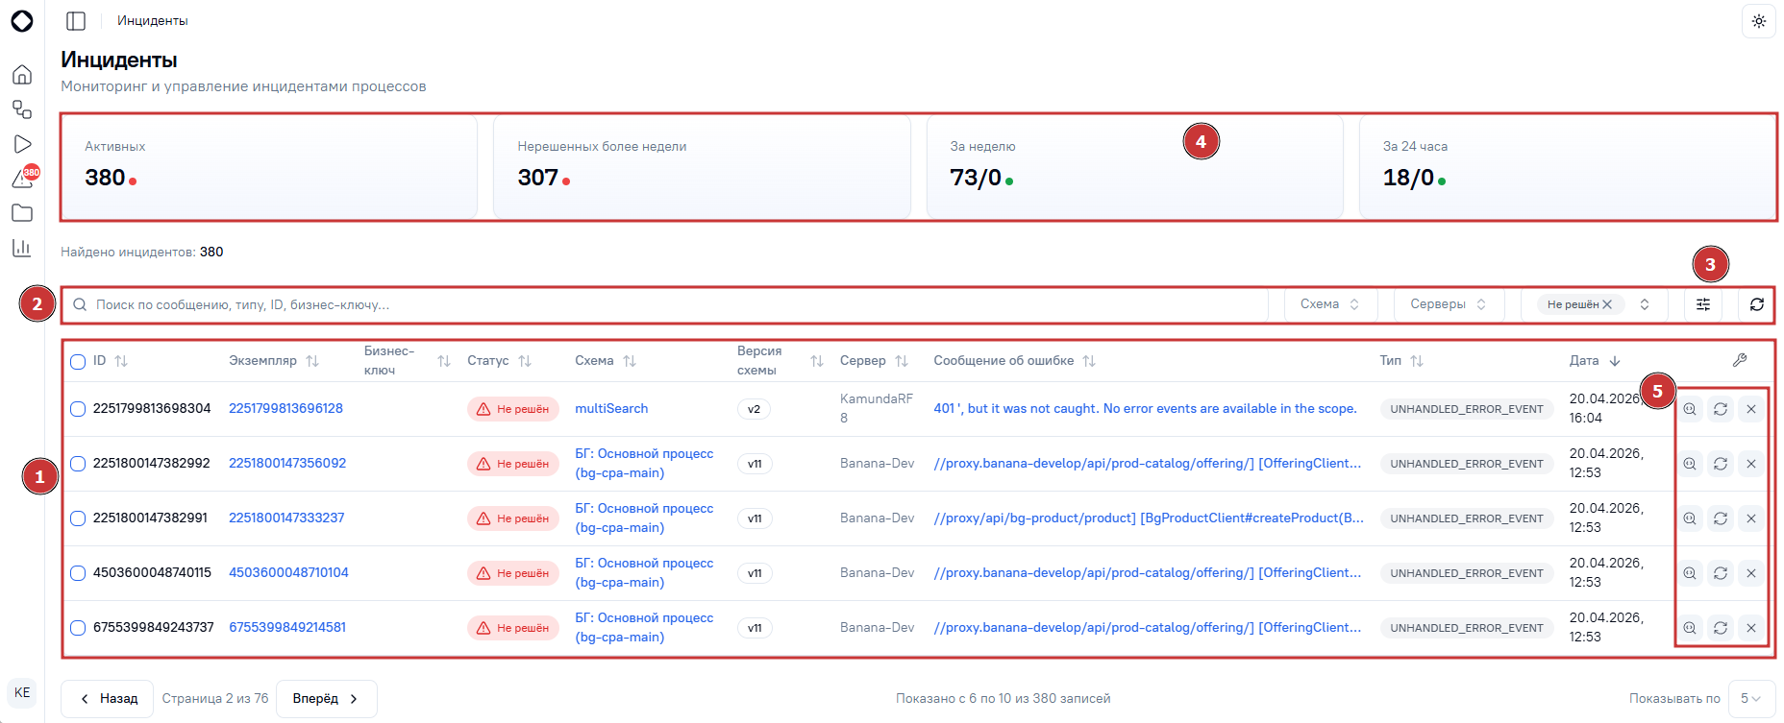Go to next page with Вперёд
The image size is (1784, 723).
tap(326, 699)
